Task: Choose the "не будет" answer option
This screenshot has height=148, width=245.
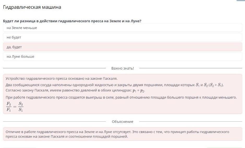Action: point(14,37)
